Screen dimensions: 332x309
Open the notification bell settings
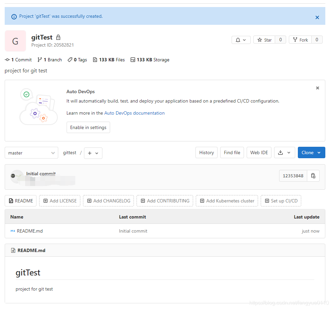click(241, 40)
